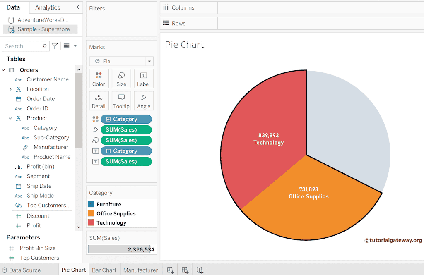The width and height of the screenshot is (424, 275).
Task: Select the Customer Name field
Action: pos(48,80)
